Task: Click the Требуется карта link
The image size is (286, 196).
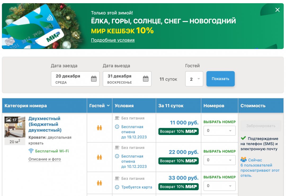Action: (x=137, y=187)
